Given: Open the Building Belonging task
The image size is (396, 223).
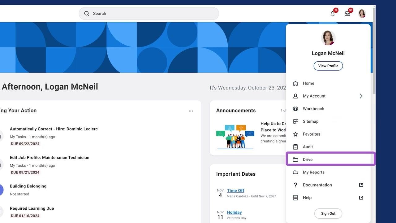Looking at the screenshot, I should click(x=28, y=186).
